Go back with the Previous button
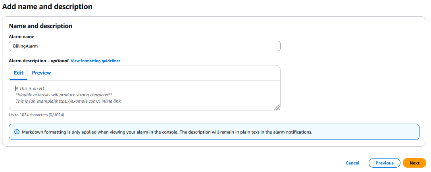This screenshot has width=431, height=172. 384,163
